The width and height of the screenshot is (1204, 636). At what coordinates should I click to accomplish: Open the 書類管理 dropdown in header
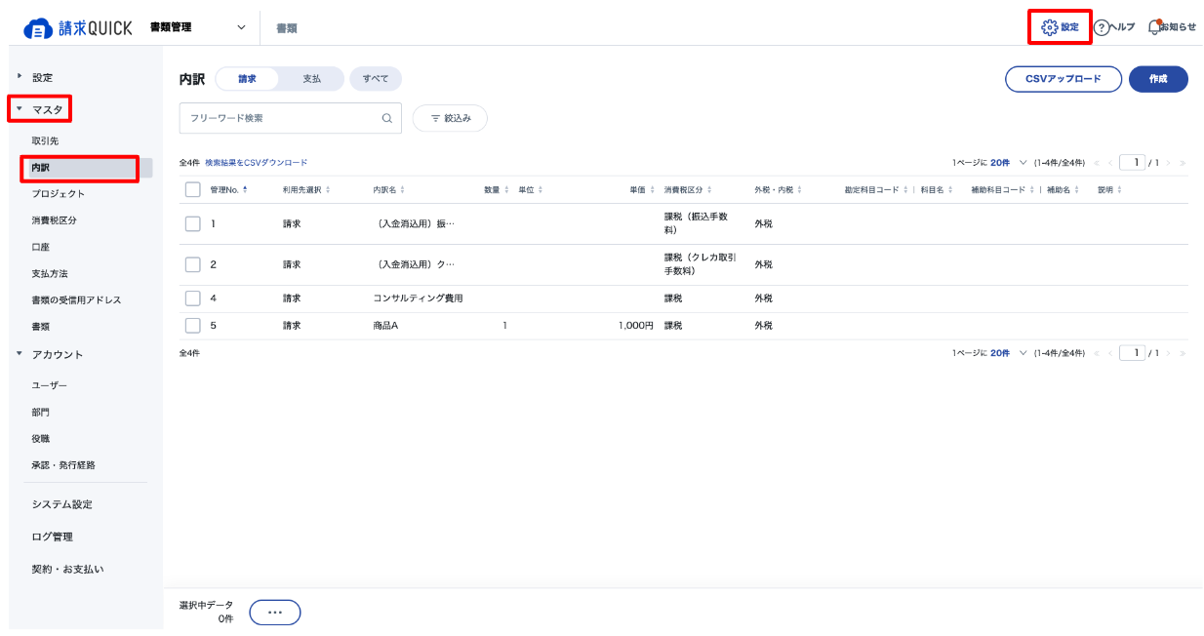(198, 27)
